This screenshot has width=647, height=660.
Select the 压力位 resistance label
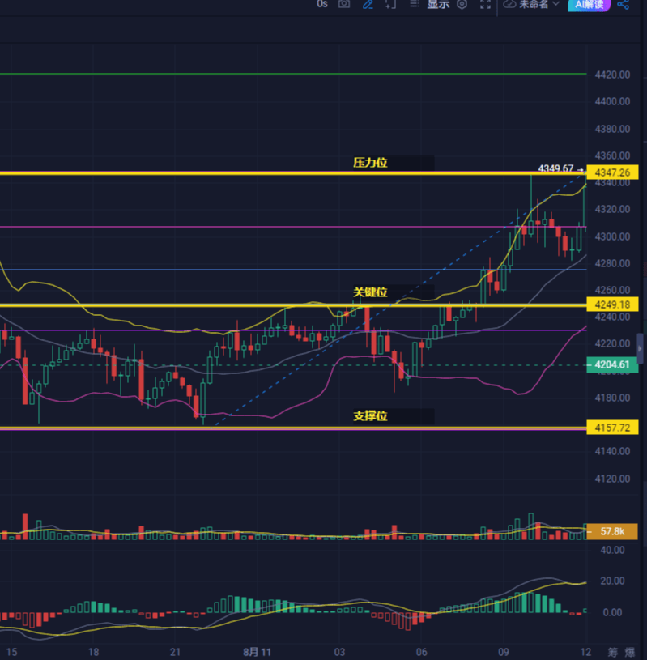(370, 163)
